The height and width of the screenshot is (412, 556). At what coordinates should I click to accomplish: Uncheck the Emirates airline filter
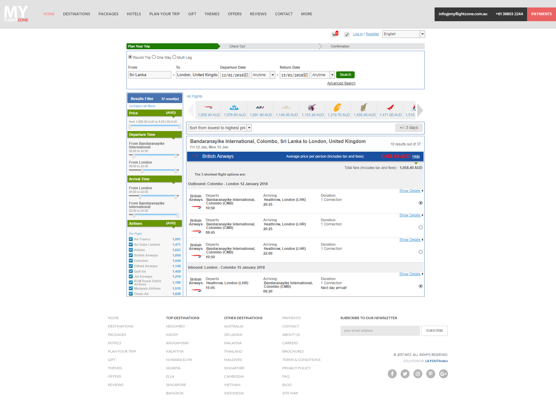click(131, 261)
